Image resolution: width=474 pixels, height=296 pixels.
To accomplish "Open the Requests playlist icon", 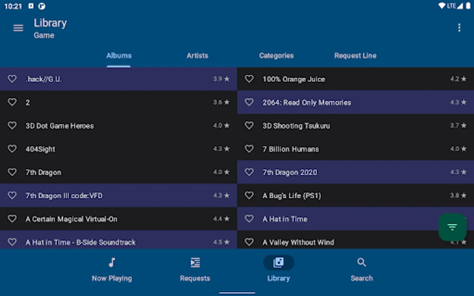I will click(195, 262).
